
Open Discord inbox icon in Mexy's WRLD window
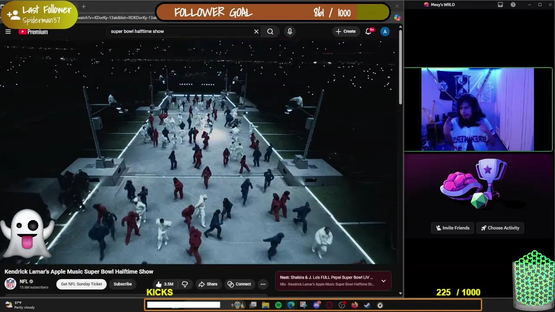pos(500,5)
